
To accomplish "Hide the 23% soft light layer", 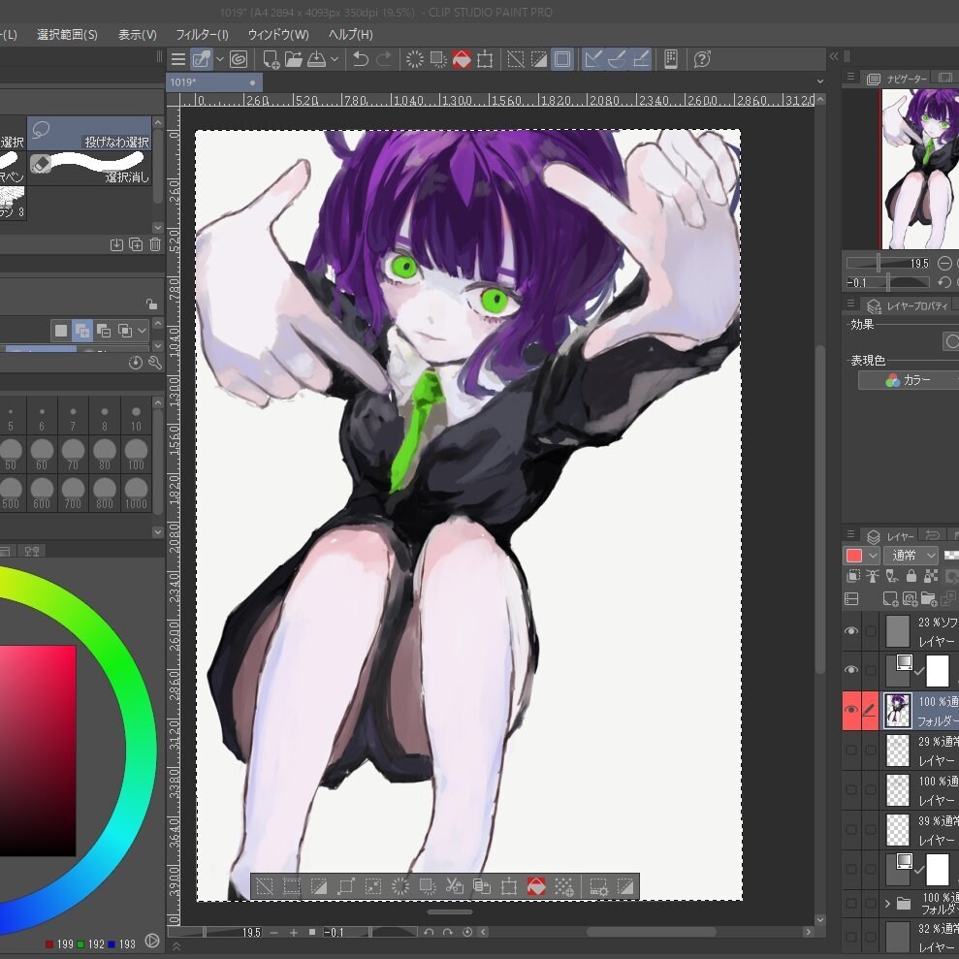I will [x=851, y=630].
